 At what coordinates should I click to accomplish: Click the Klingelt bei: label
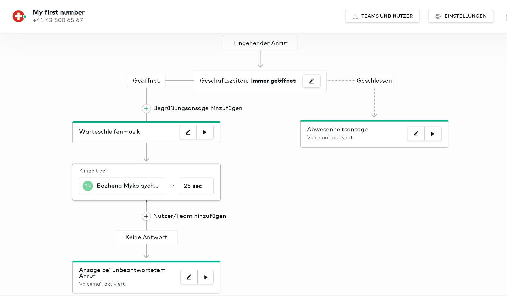click(93, 171)
